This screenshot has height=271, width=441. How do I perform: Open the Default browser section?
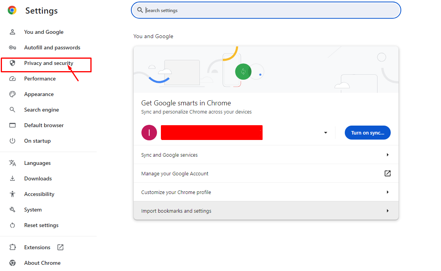click(x=44, y=125)
